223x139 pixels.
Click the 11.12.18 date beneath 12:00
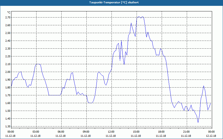[111, 136]
